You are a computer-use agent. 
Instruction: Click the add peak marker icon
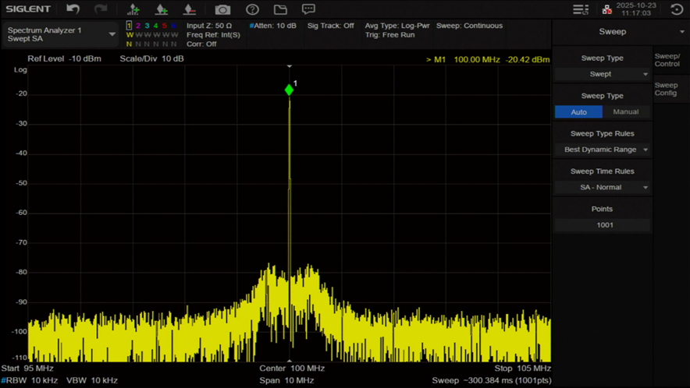click(133, 9)
